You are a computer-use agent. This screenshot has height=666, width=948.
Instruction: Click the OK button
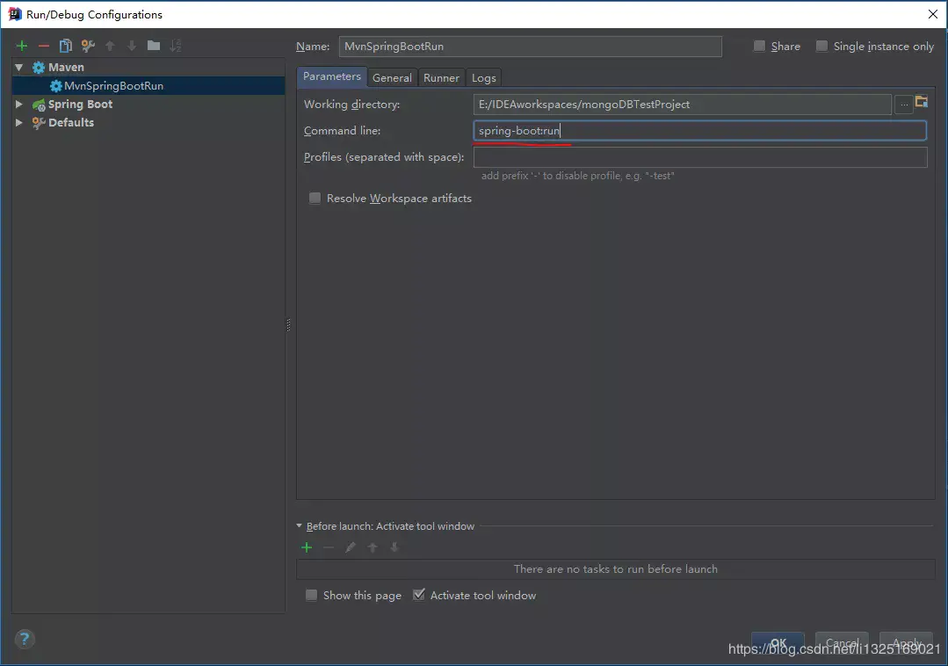[778, 643]
